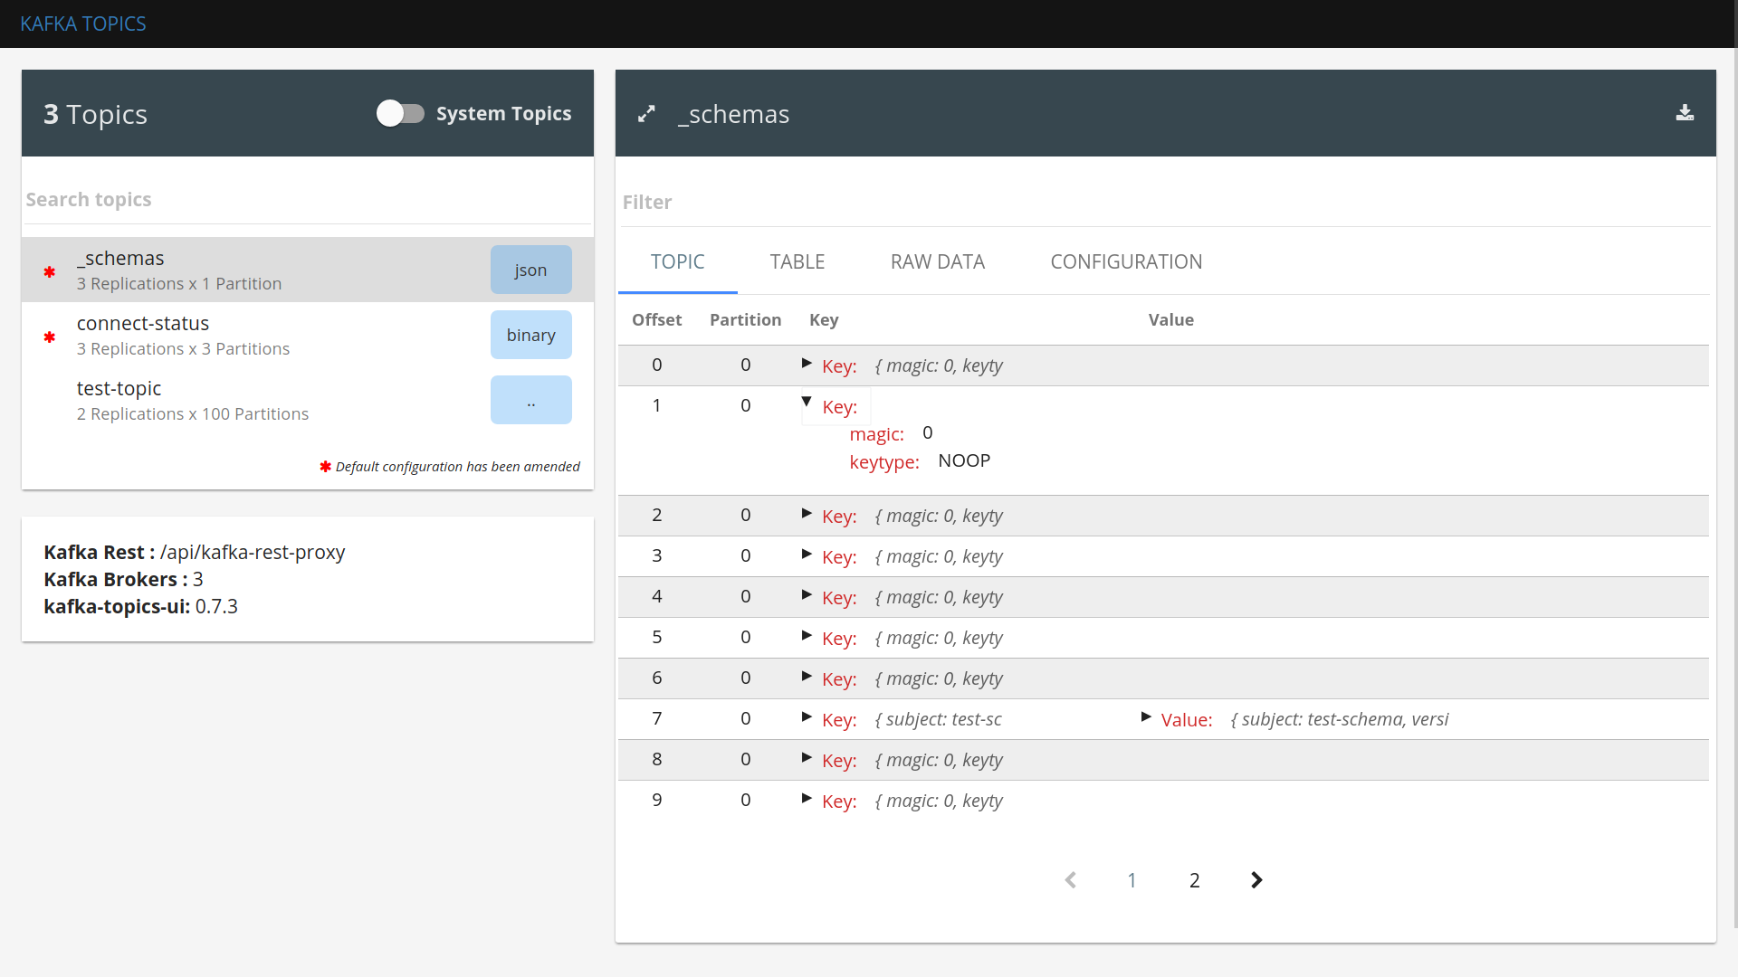Expand the Key at offset 2
This screenshot has height=977, width=1738.
[x=807, y=514]
